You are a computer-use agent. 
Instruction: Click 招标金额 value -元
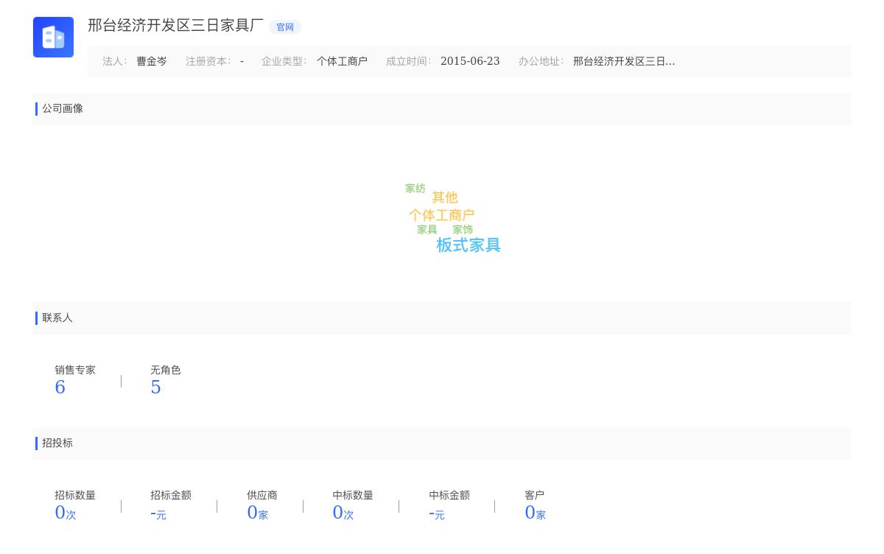[x=158, y=513]
